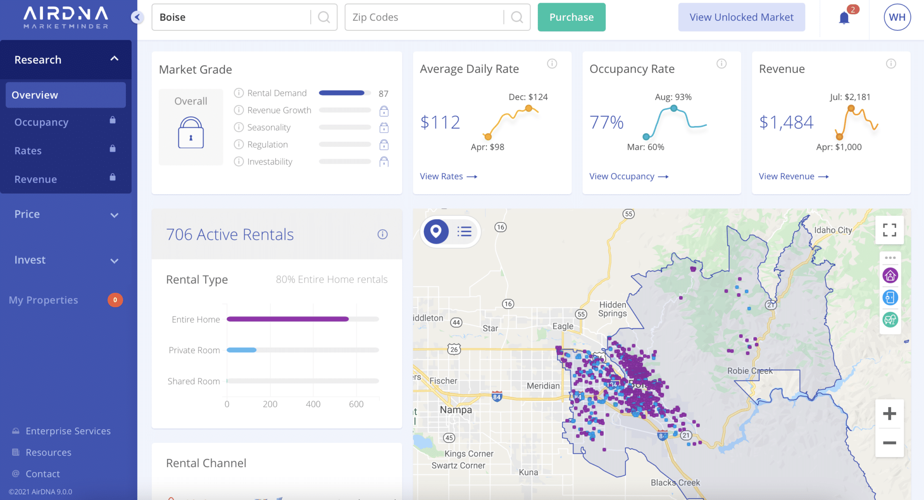This screenshot has height=500, width=924.
Task: Switch map to list view
Action: coord(464,232)
